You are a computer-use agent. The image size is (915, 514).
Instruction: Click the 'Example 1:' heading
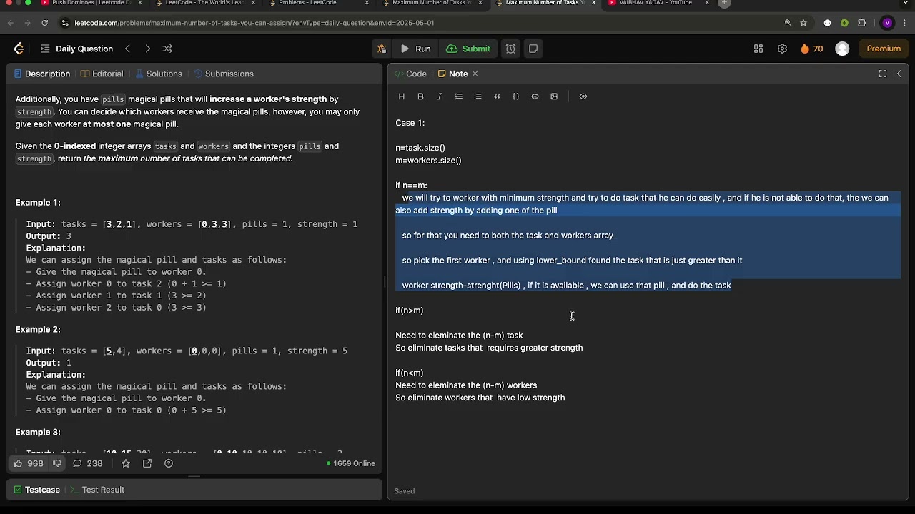pyautogui.click(x=38, y=203)
